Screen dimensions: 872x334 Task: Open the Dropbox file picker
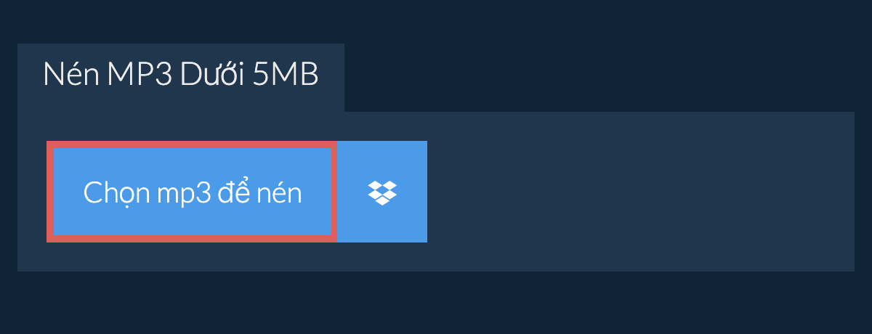pos(382,192)
